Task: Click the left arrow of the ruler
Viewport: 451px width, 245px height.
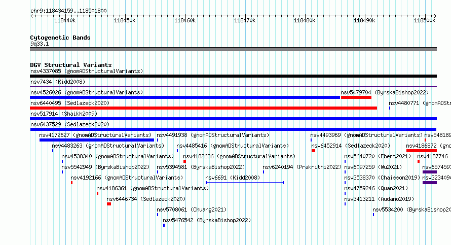Action: 31,16
